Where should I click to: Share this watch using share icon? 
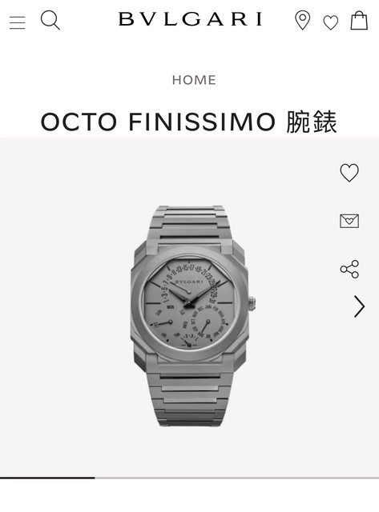pos(349,269)
